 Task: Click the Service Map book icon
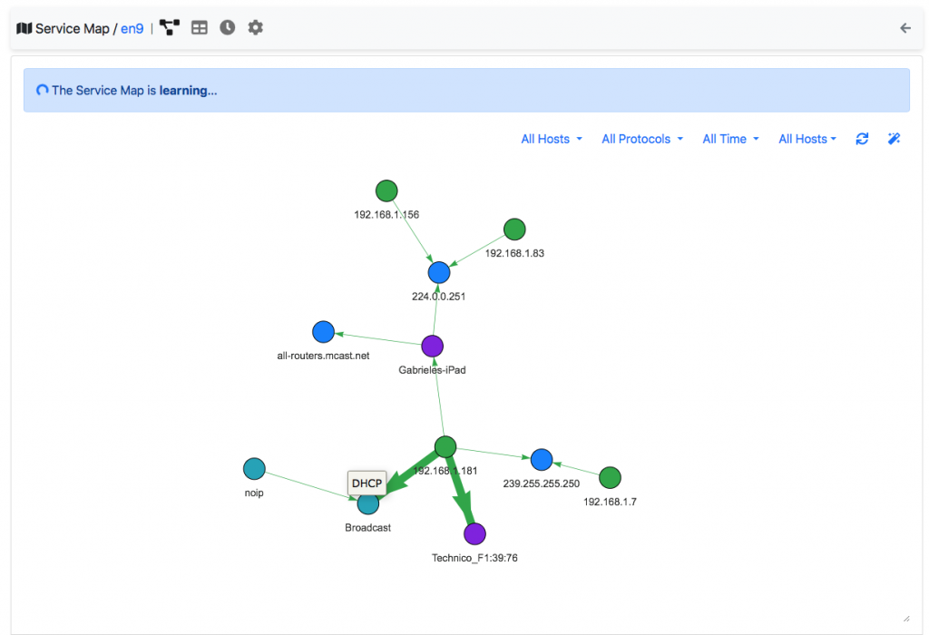click(x=24, y=28)
